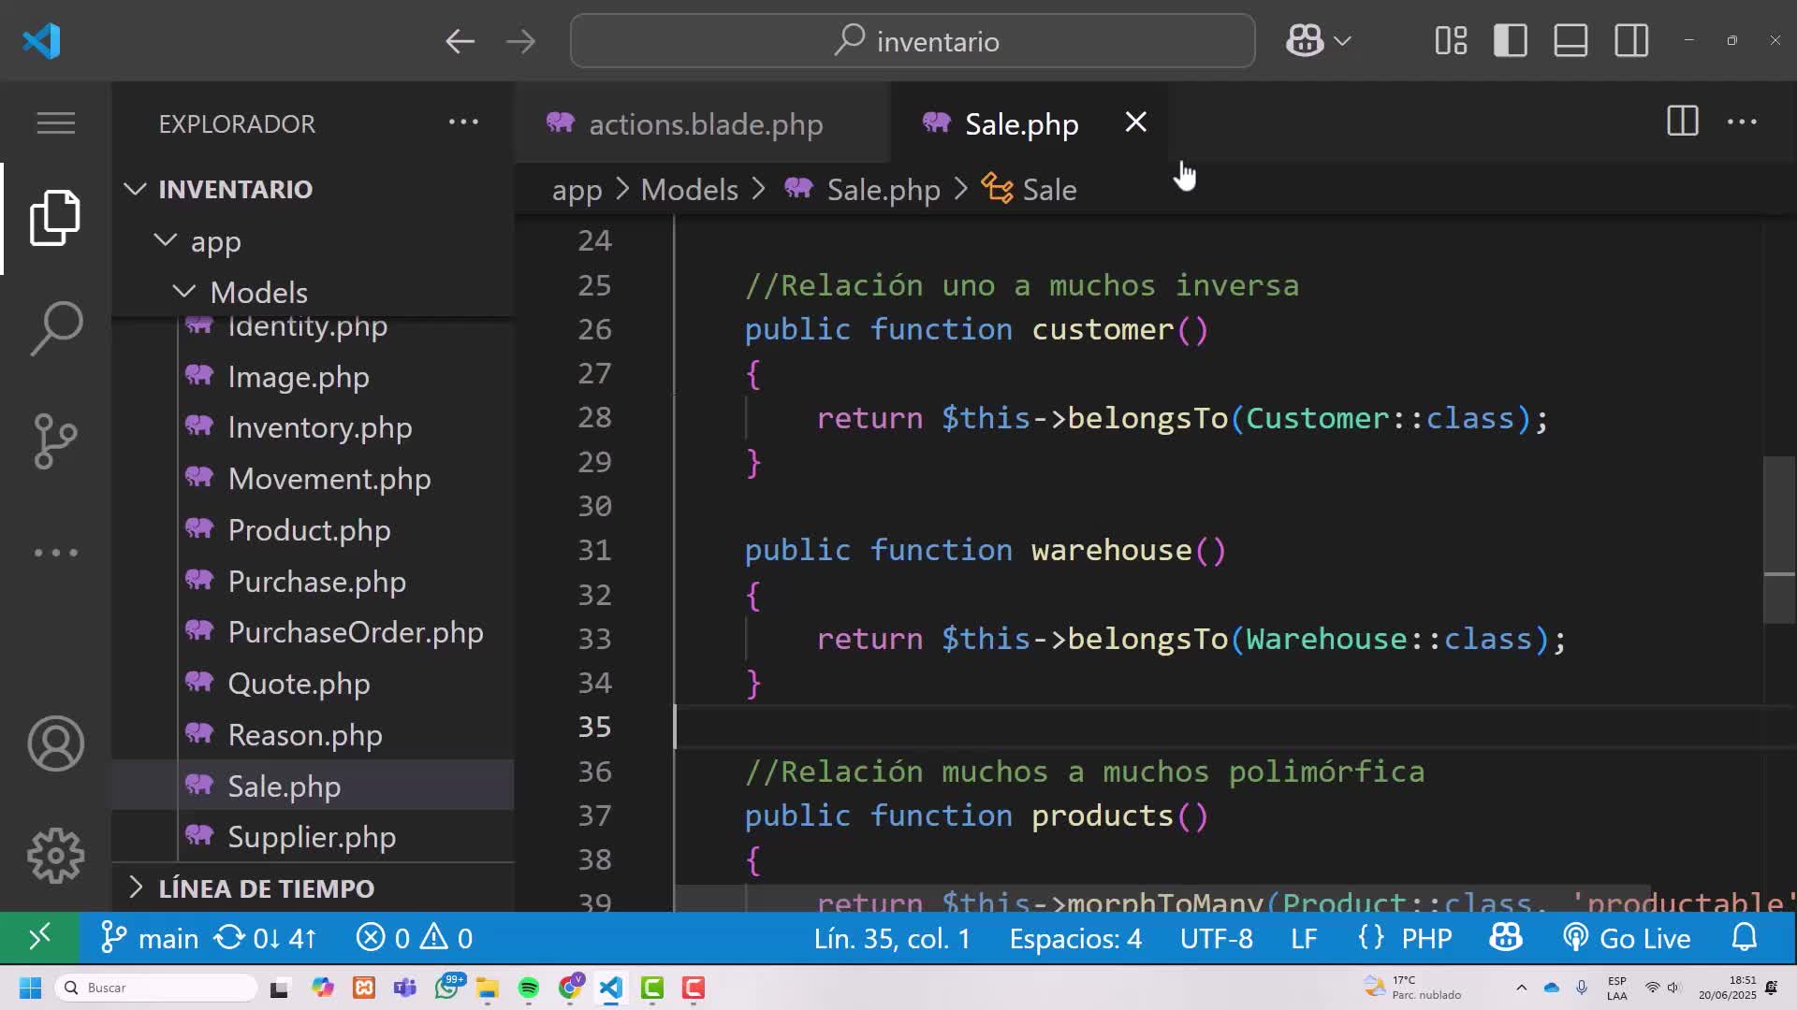Screen dimensions: 1797x1010
Task: Place cursor on line 35
Action: coord(1217,727)
